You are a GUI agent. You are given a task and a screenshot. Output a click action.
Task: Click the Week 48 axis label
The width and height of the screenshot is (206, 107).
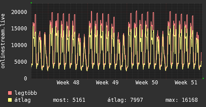(68, 83)
